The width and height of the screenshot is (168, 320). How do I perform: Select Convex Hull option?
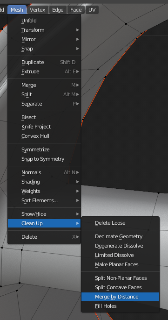click(x=44, y=136)
